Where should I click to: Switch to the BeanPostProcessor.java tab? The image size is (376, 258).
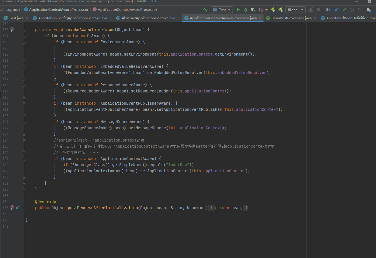point(291,18)
